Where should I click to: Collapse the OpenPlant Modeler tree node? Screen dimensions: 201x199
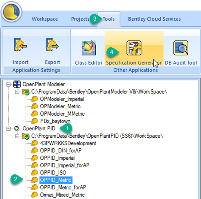[8, 84]
